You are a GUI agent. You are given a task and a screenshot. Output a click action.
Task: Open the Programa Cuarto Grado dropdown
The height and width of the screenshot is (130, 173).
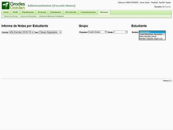point(98,32)
